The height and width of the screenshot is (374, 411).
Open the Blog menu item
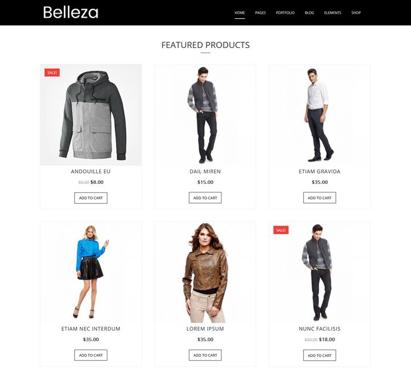pos(309,13)
